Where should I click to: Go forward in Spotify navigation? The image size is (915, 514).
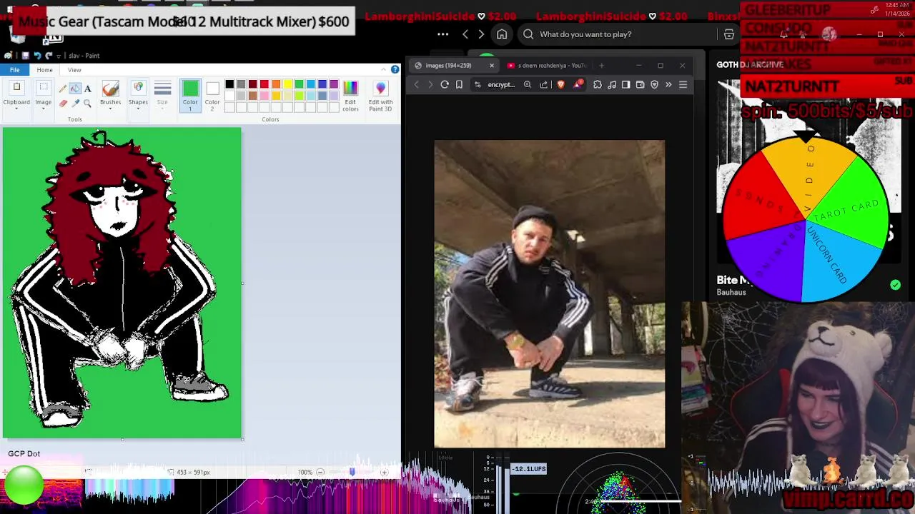(481, 34)
